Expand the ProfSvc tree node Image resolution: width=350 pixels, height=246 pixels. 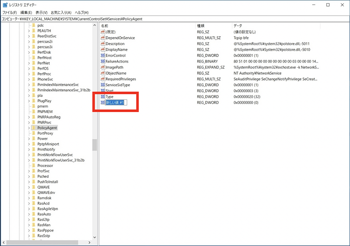(x=29, y=171)
